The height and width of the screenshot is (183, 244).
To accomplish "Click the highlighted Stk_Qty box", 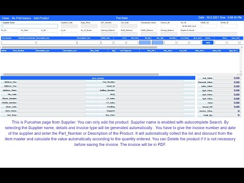I will coord(145,42).
